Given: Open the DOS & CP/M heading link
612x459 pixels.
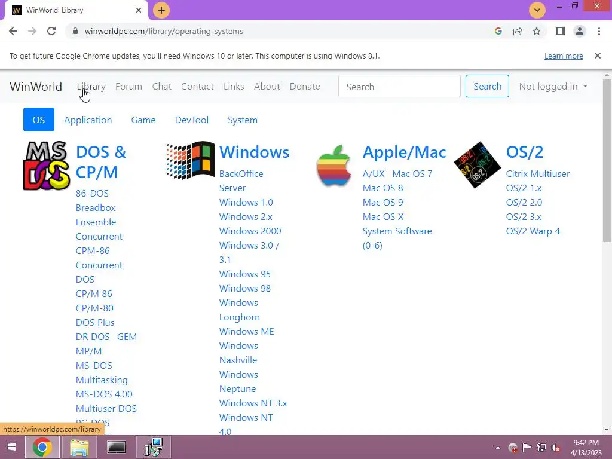Looking at the screenshot, I should click(x=100, y=162).
